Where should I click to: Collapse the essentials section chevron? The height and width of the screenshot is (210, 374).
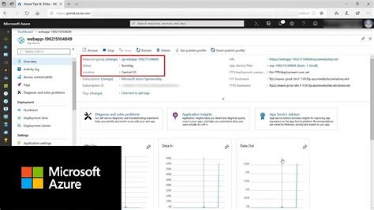pos(223,99)
